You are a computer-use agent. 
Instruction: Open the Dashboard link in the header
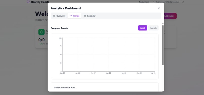[144, 2]
